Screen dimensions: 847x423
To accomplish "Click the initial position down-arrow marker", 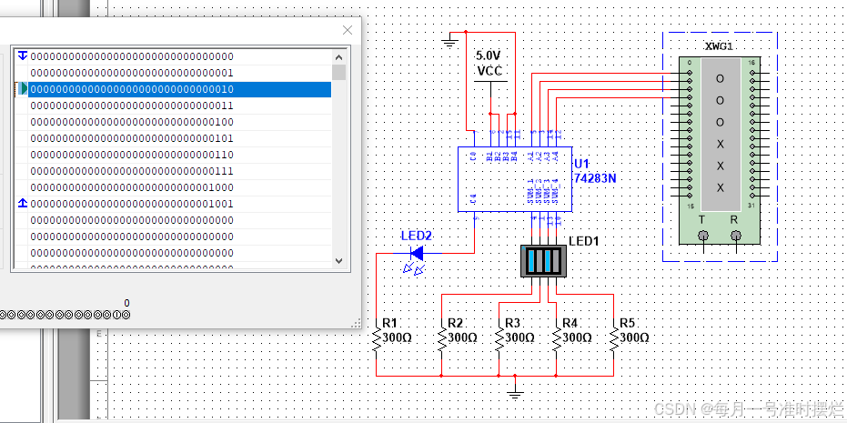I will (23, 56).
